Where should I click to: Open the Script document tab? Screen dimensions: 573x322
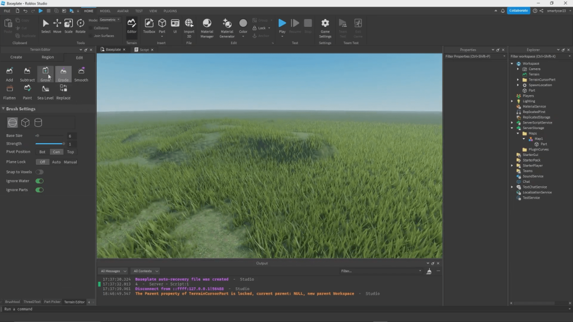(x=144, y=50)
